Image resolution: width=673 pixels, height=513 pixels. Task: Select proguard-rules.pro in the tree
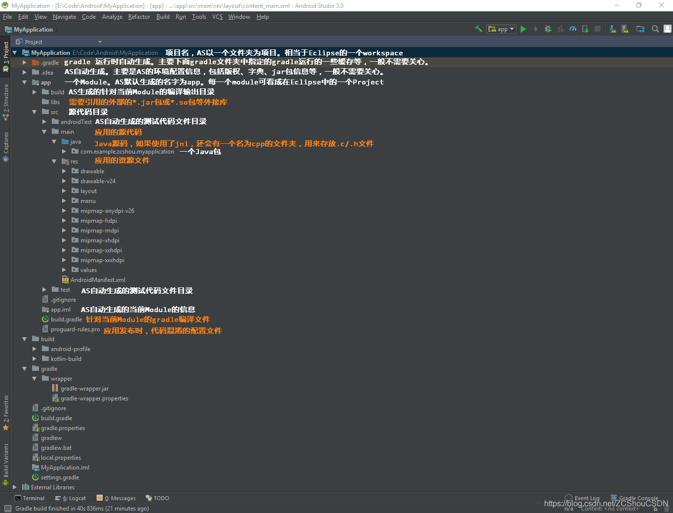75,329
